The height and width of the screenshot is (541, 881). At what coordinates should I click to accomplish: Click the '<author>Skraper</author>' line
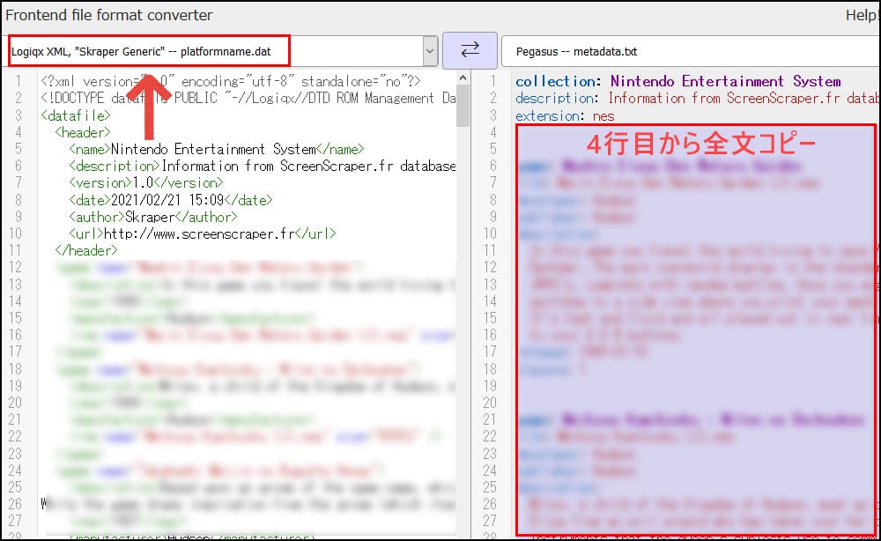(152, 216)
